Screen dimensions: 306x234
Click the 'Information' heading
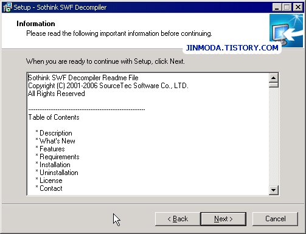36,24
